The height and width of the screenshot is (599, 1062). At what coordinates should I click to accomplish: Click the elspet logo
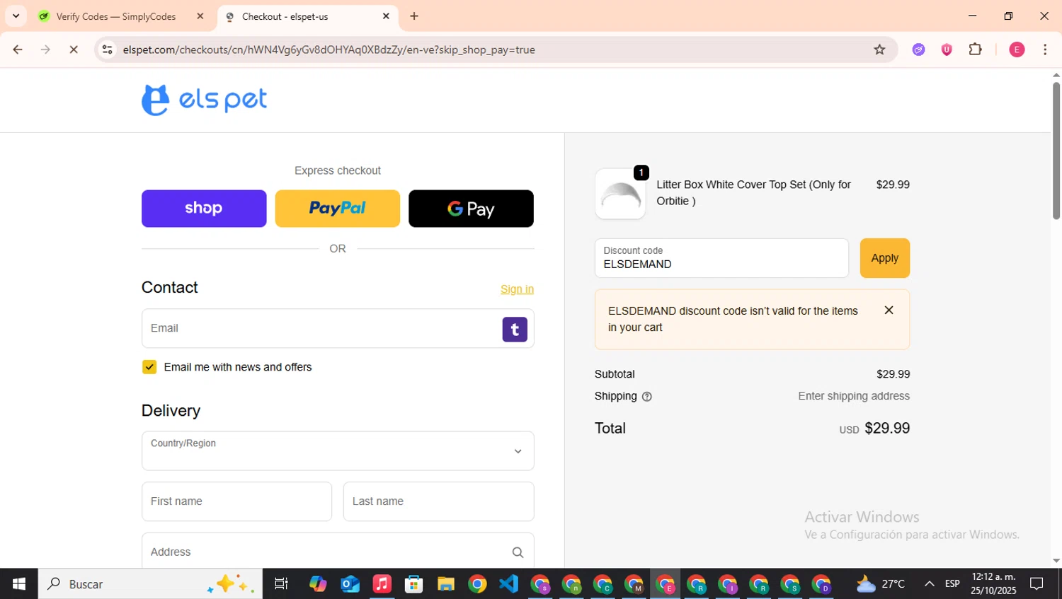[204, 100]
